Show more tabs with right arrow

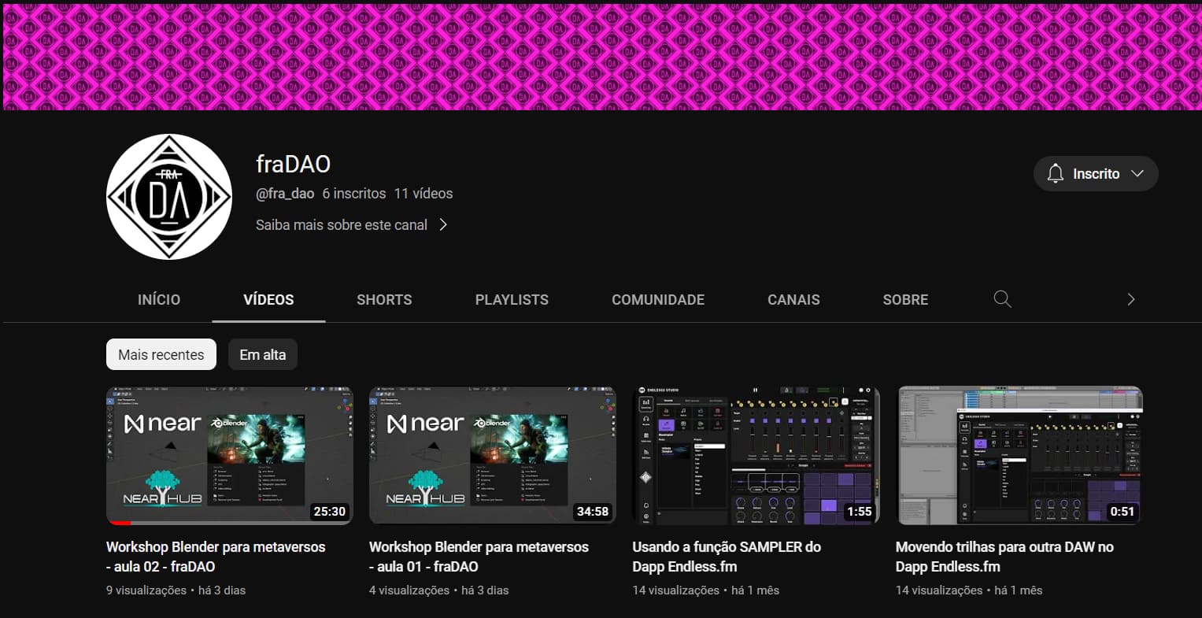pyautogui.click(x=1131, y=299)
